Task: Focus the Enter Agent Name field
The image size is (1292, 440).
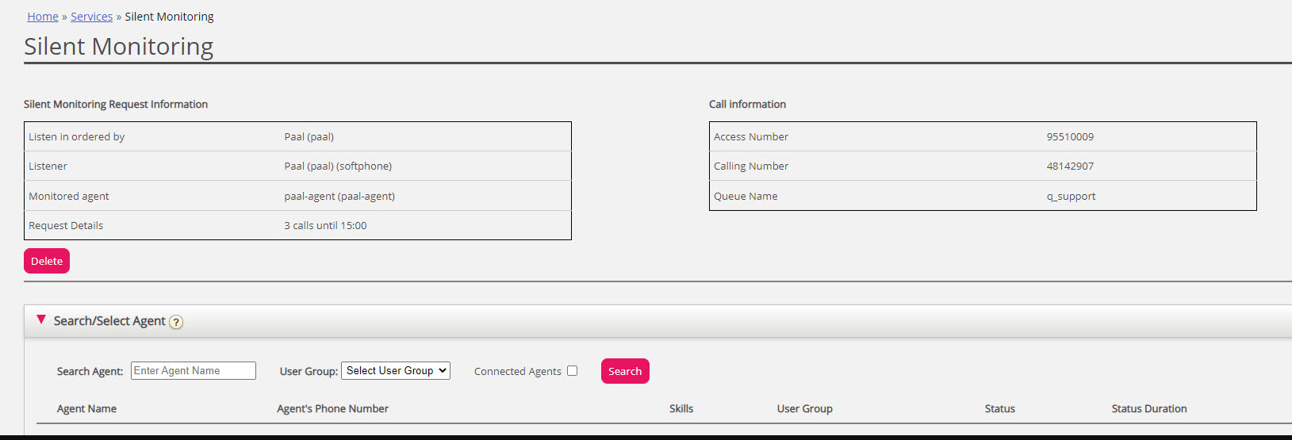Action: pyautogui.click(x=193, y=370)
